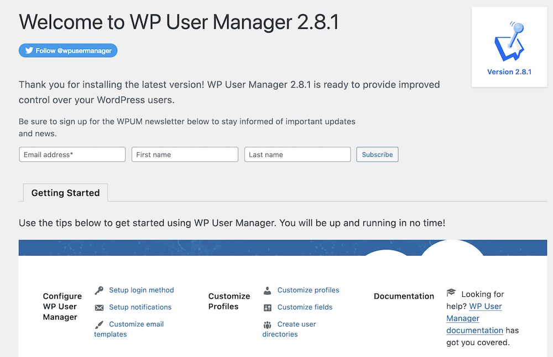Click the Configure WP User Manager heading
Screen dimensions: 553x357
[x=62, y=306]
